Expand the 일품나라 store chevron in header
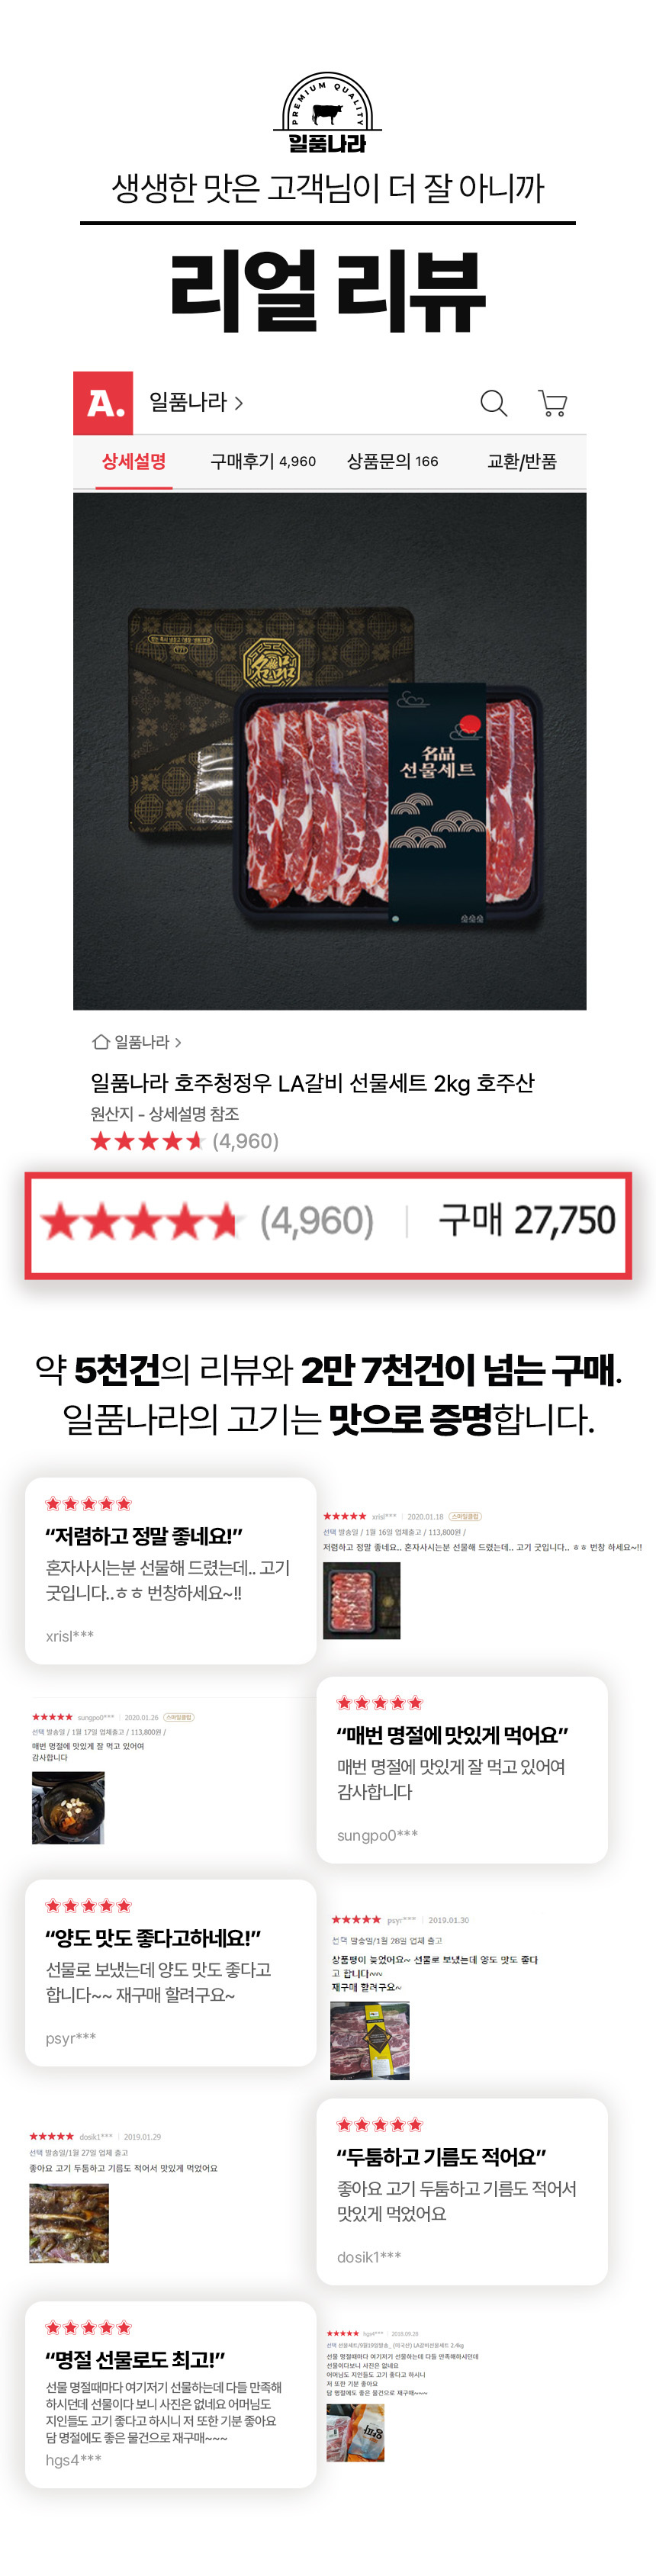656x2576 pixels. tap(238, 403)
